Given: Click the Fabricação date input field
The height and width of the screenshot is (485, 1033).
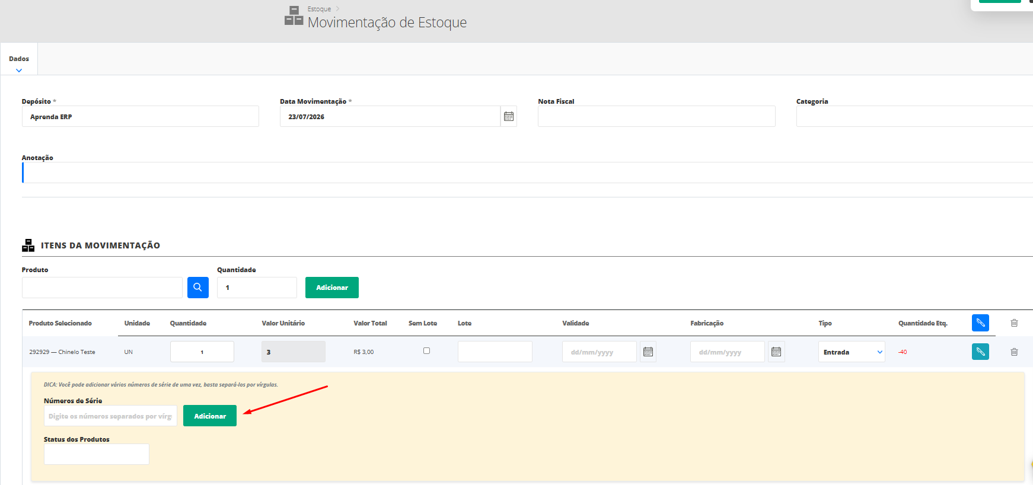Looking at the screenshot, I should (728, 352).
